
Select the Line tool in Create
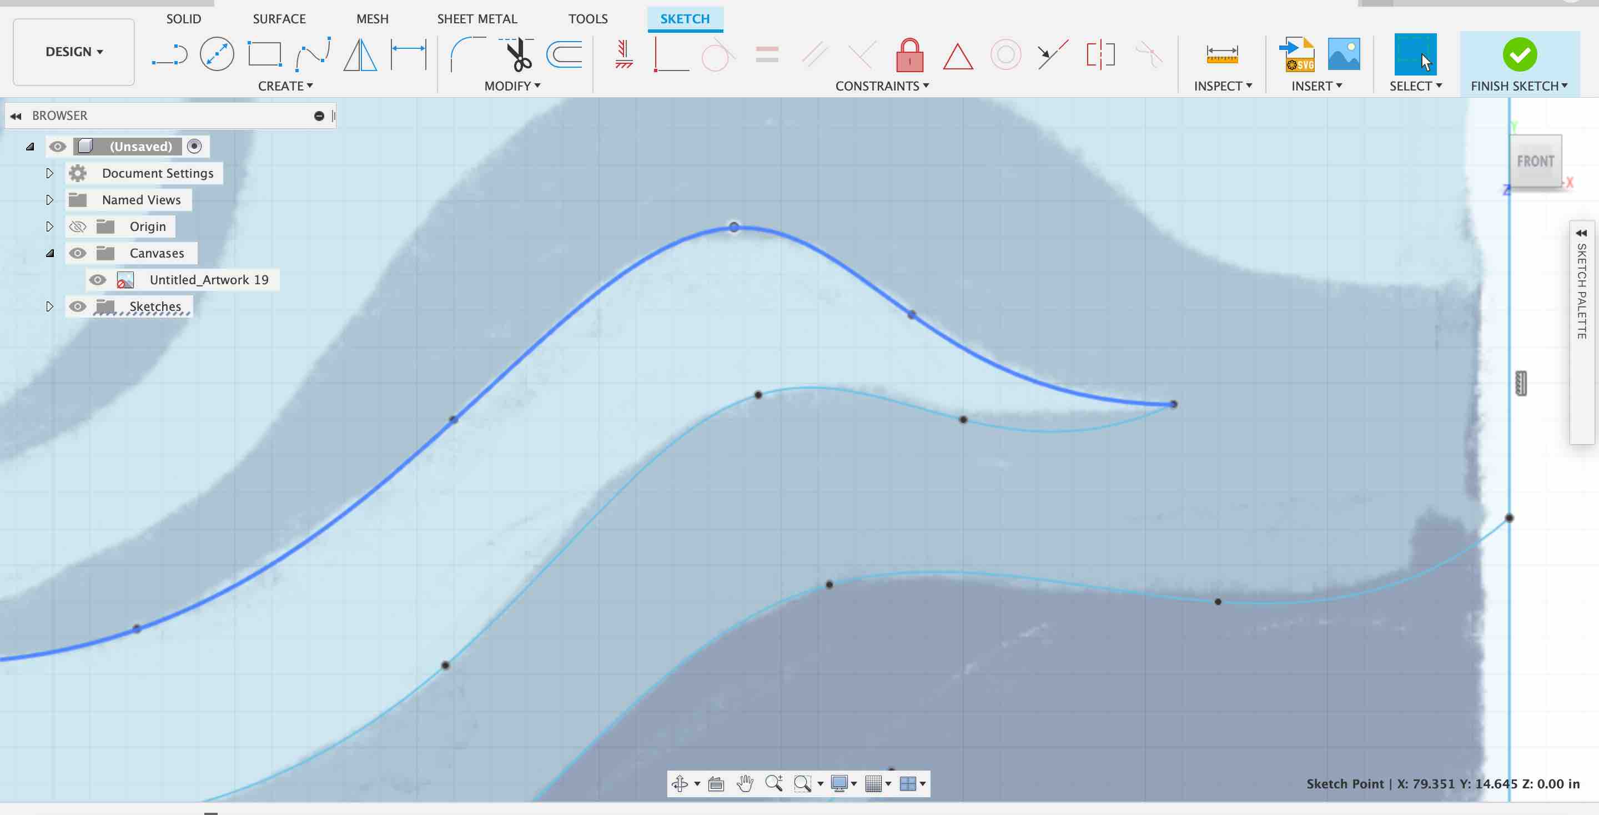click(169, 54)
